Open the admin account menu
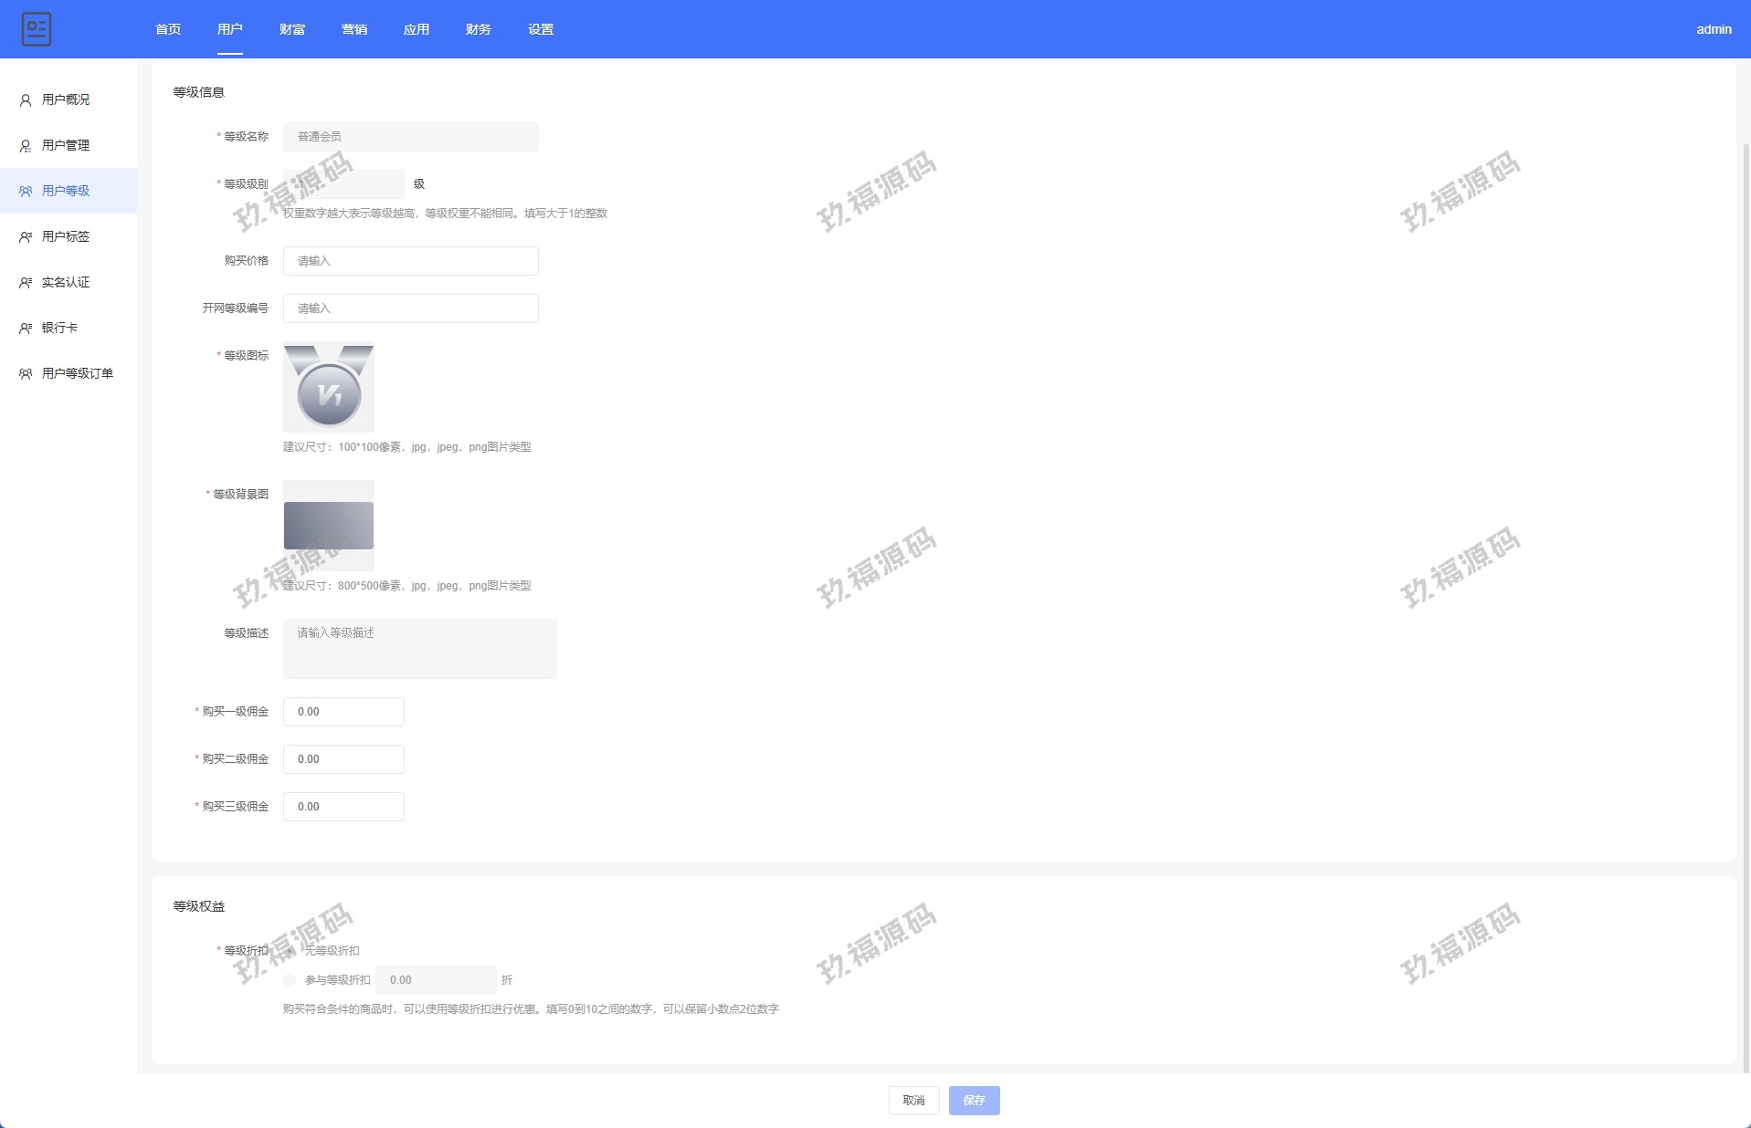 (1714, 29)
